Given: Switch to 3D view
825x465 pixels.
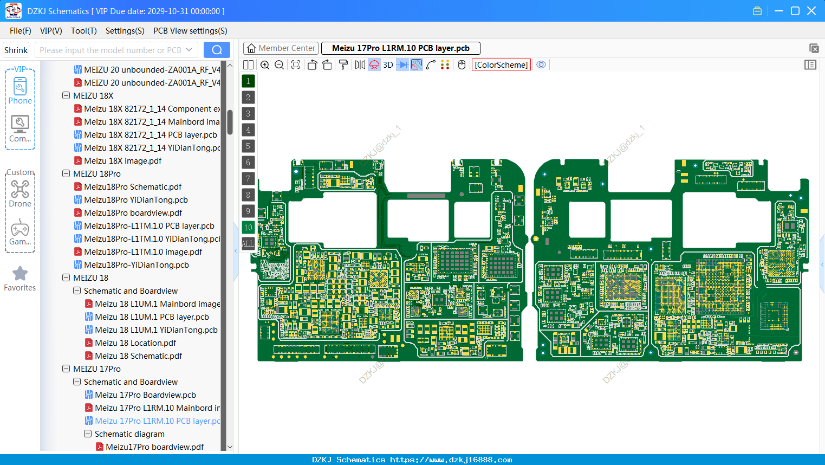Looking at the screenshot, I should [388, 64].
